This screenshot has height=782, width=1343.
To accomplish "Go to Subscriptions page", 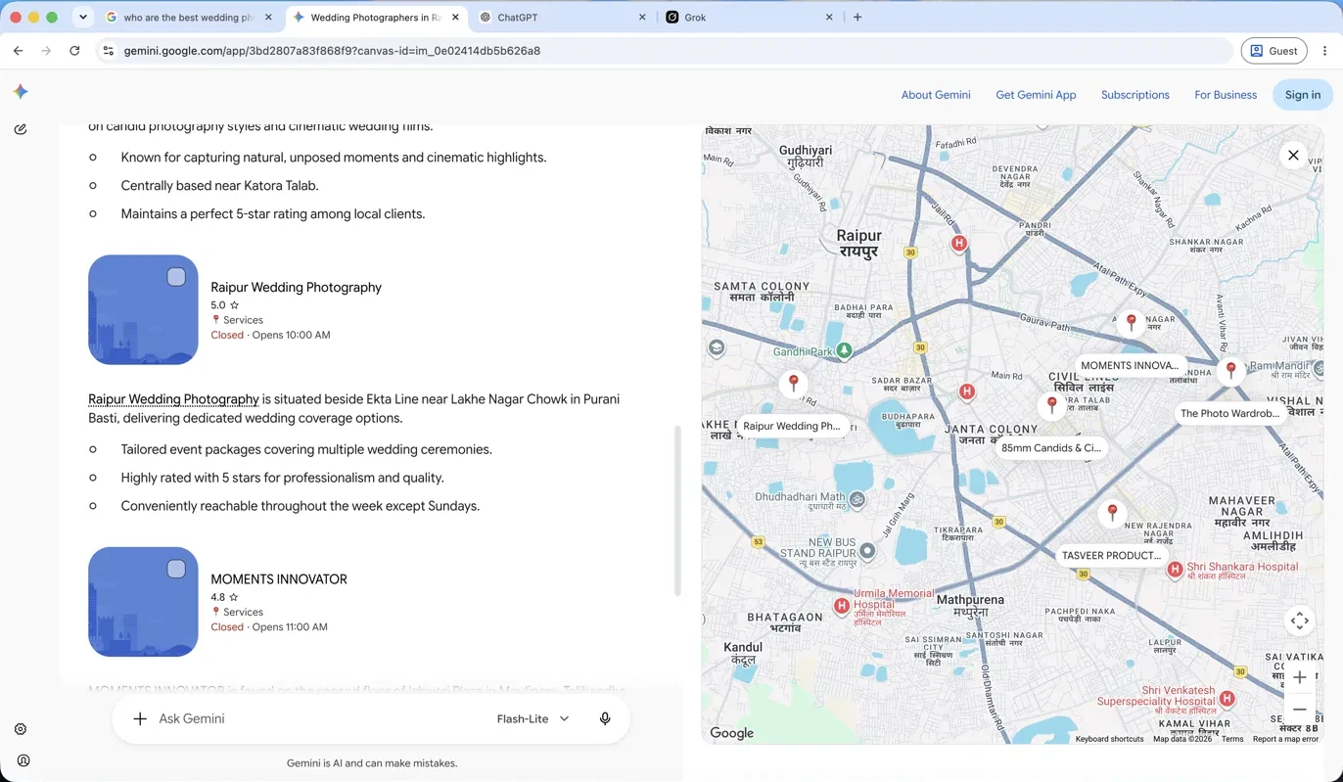I will point(1135,95).
